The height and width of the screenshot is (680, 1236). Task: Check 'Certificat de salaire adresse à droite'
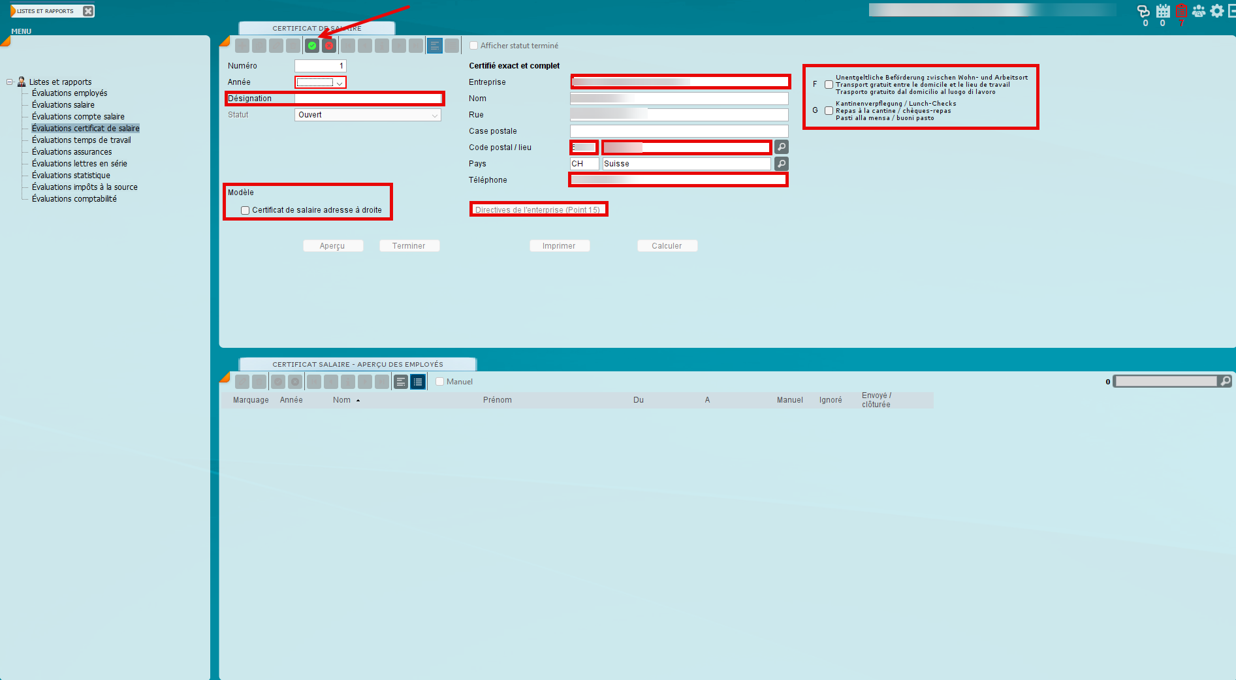pyautogui.click(x=246, y=210)
